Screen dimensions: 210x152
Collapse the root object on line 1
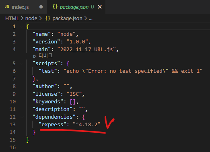click(22, 27)
